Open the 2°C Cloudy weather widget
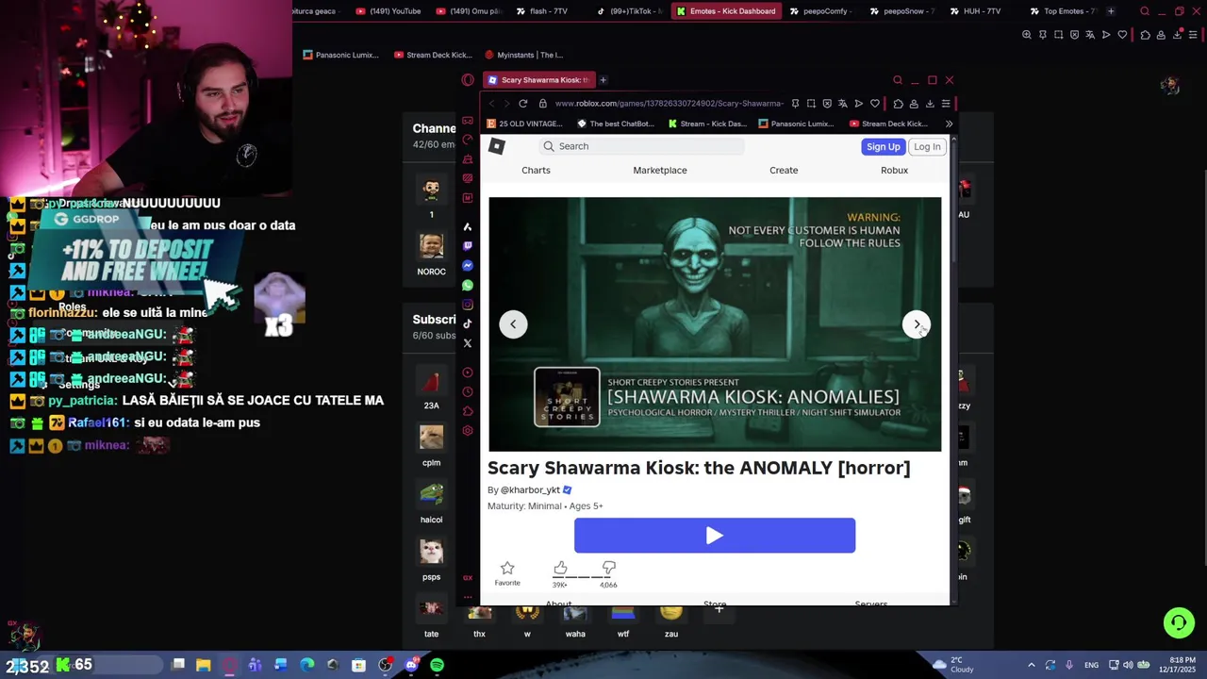The height and width of the screenshot is (679, 1207). [952, 665]
